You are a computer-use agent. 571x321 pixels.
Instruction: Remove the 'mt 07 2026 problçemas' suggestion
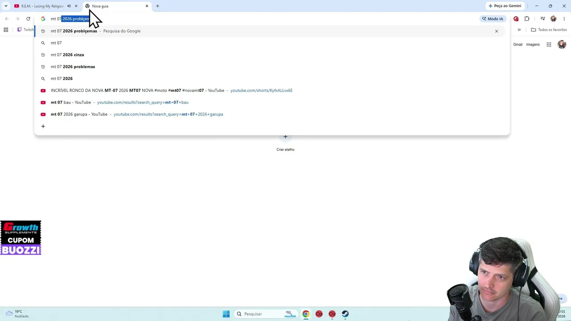click(497, 31)
